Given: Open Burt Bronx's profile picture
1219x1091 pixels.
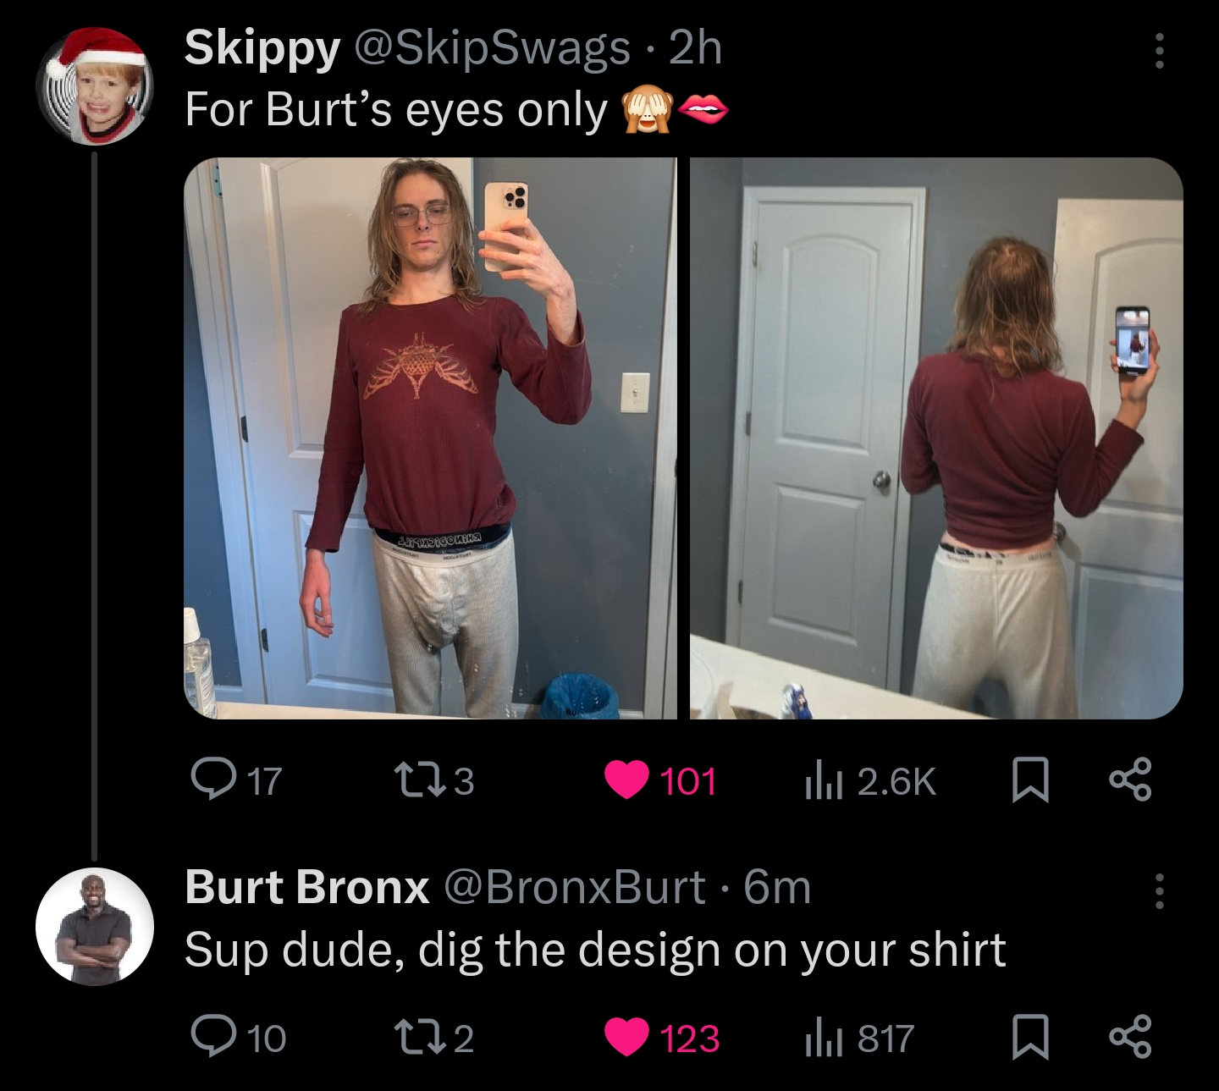Looking at the screenshot, I should tap(95, 927).
